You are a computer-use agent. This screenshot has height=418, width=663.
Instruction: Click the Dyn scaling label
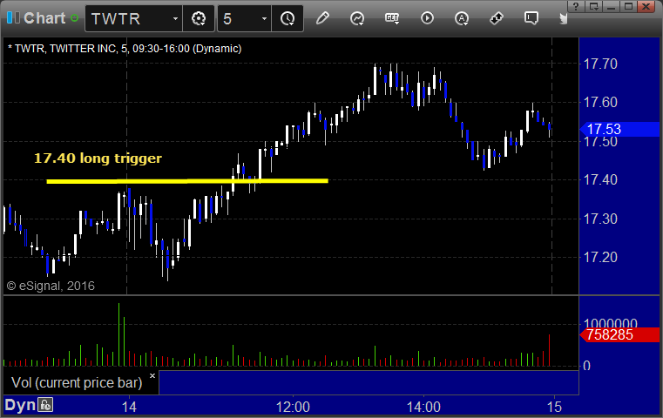click(20, 405)
